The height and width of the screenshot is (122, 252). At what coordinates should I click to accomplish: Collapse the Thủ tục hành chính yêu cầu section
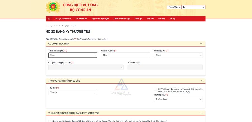click(201, 81)
